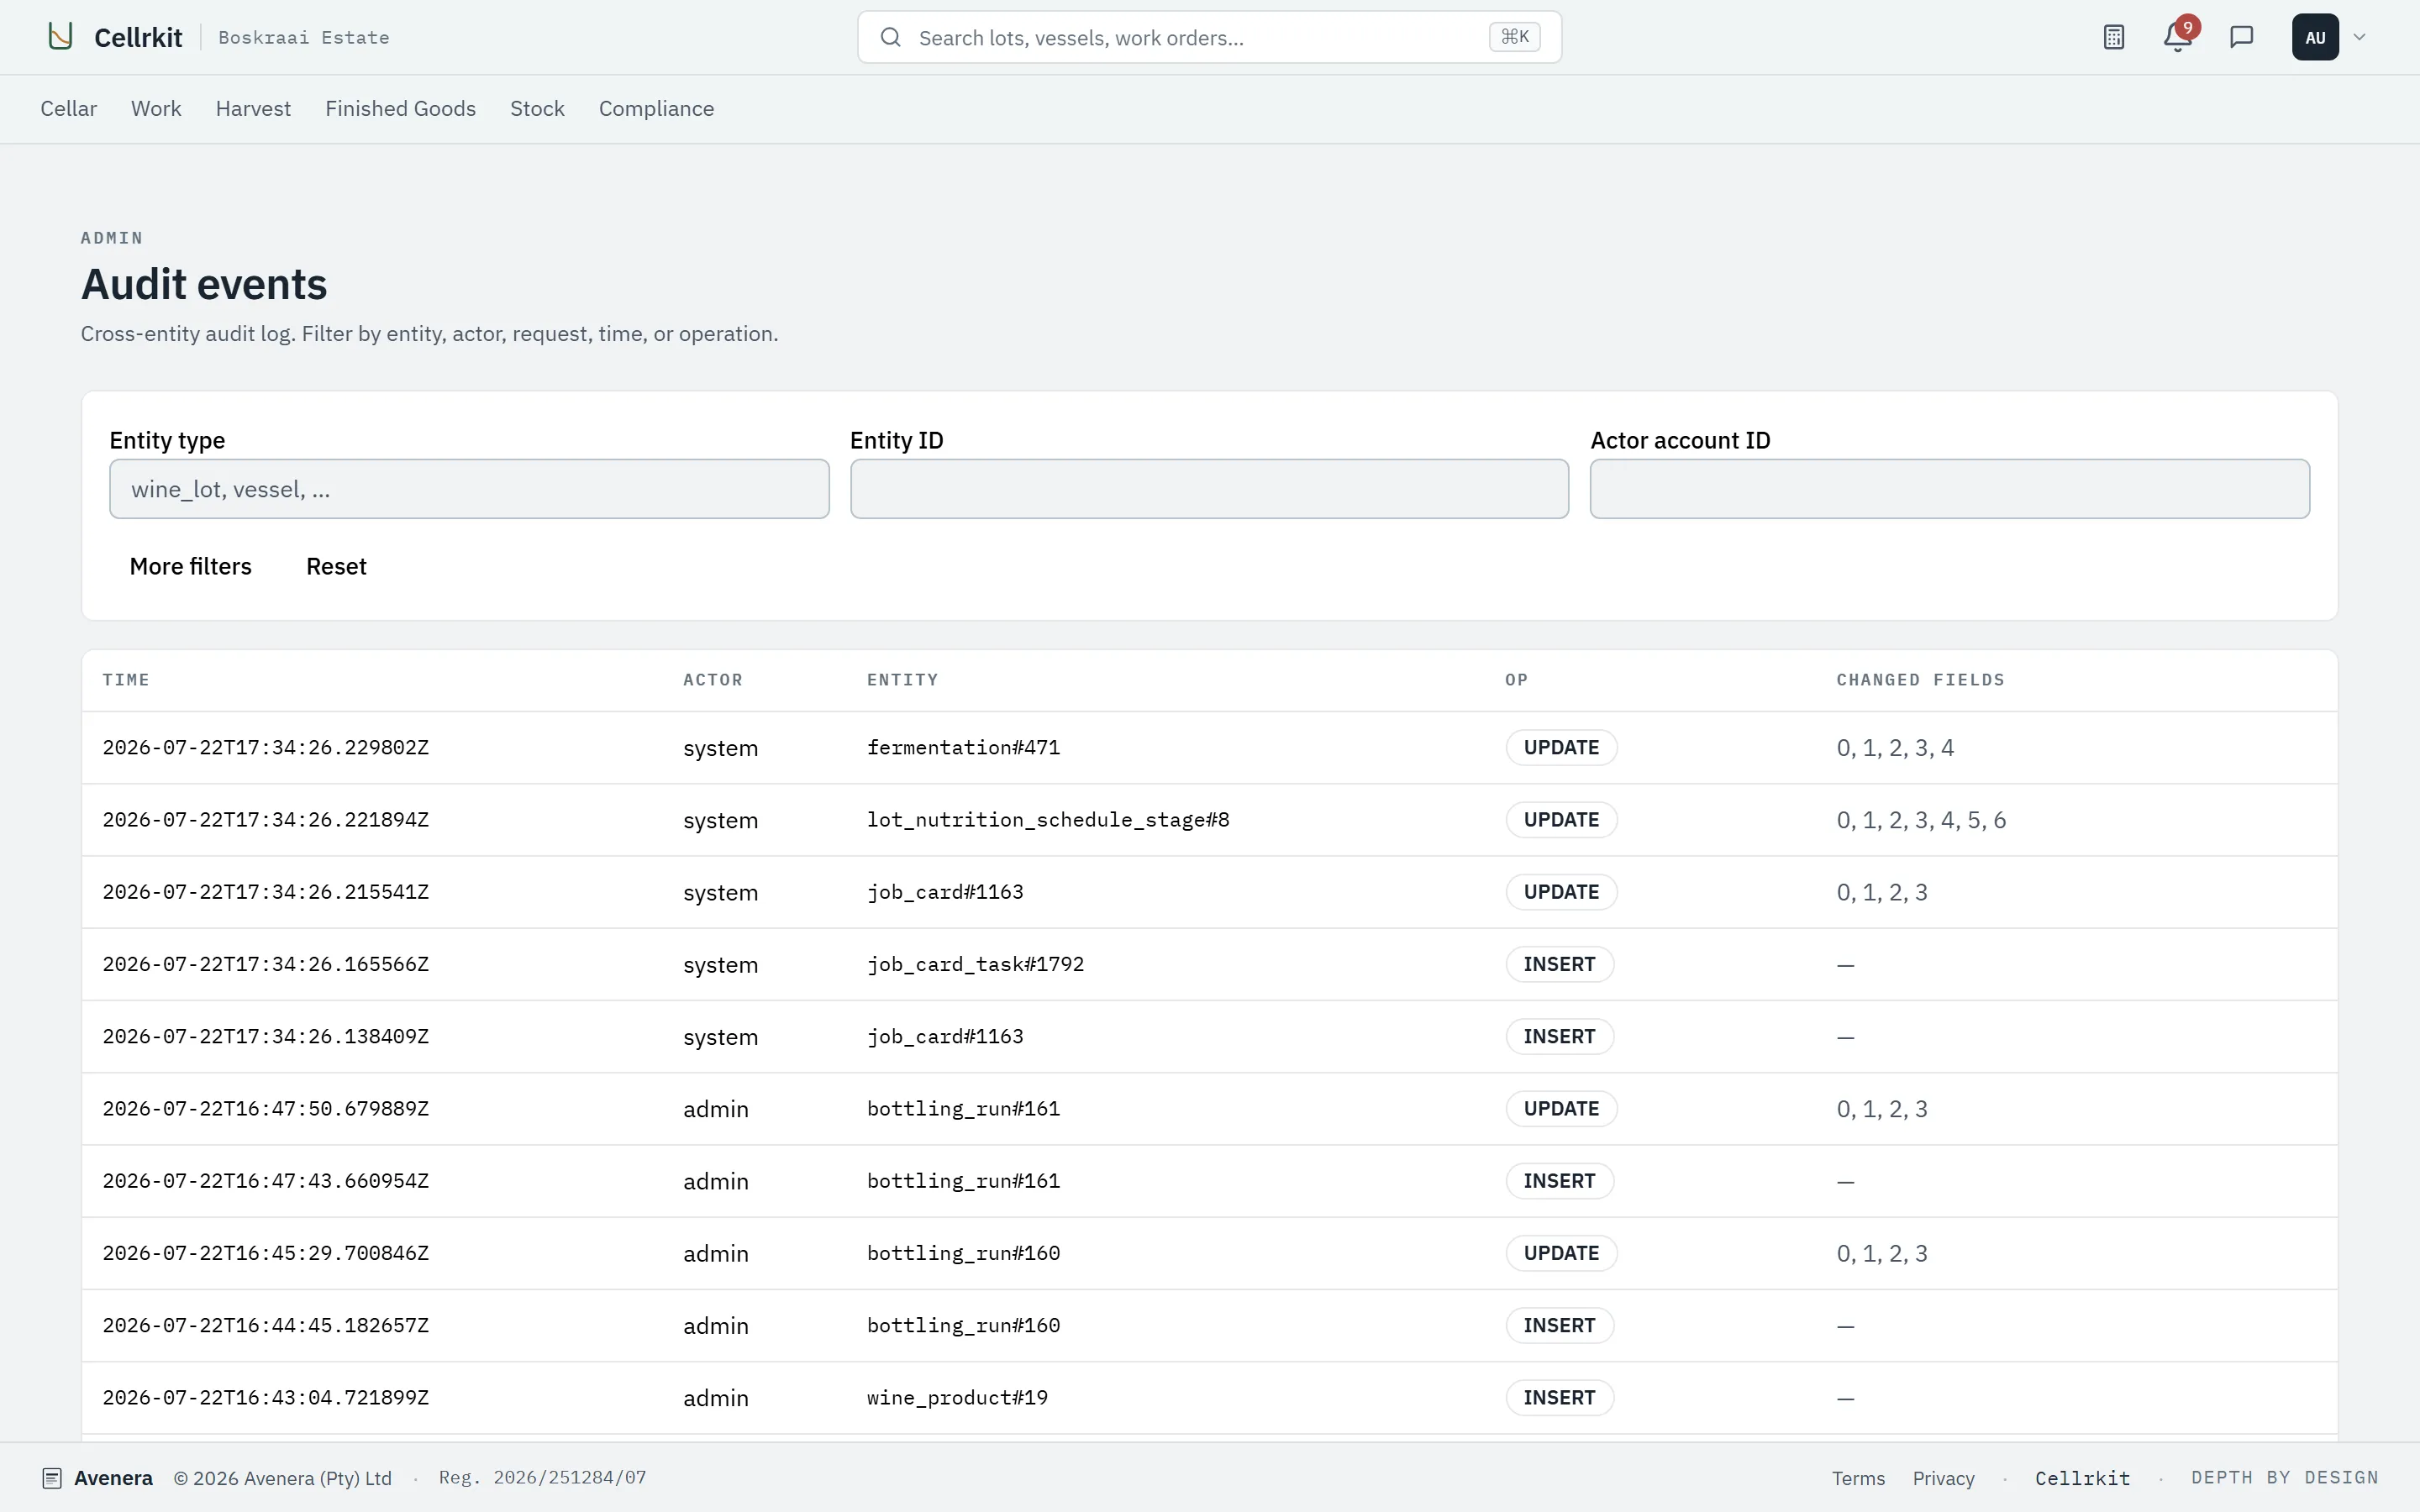Click UPDATE badge for fermentation#471
This screenshot has height=1512, width=2420.
pyautogui.click(x=1561, y=747)
